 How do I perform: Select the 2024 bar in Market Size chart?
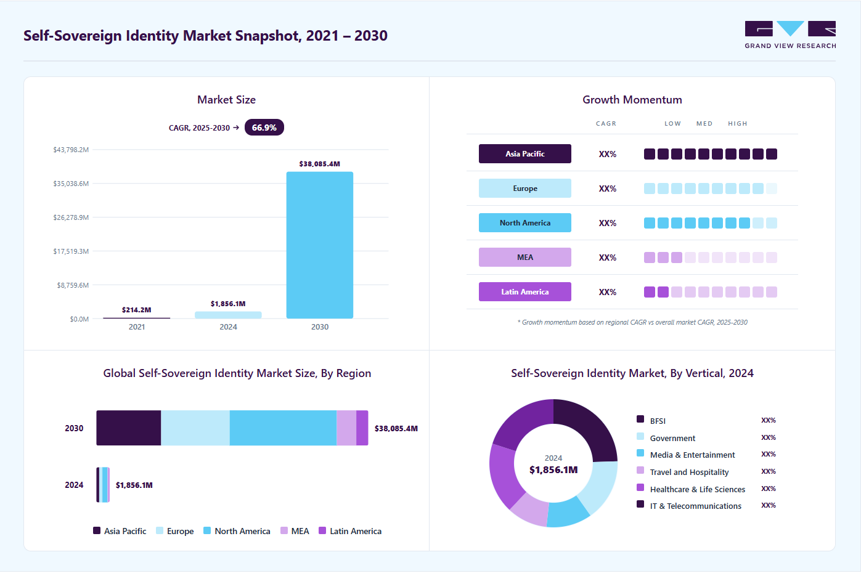pyautogui.click(x=228, y=315)
